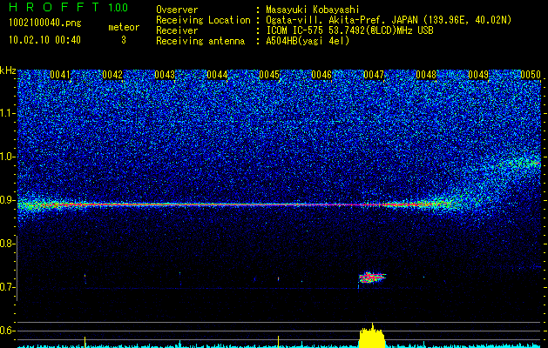The image size is (548, 348).
Task: Click the 0050 time marker
Action: (x=531, y=75)
